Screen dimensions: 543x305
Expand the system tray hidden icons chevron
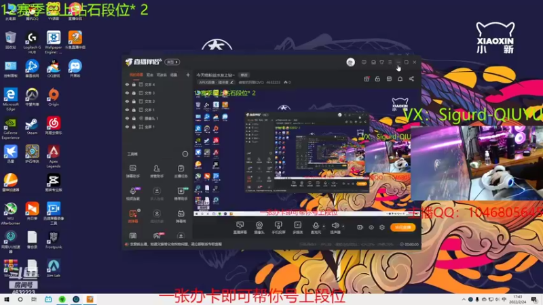464,299
